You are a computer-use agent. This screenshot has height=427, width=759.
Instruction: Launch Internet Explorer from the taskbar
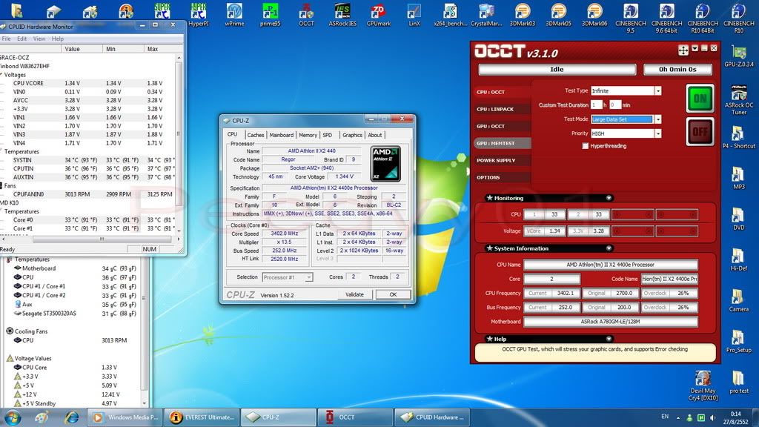pos(72,417)
